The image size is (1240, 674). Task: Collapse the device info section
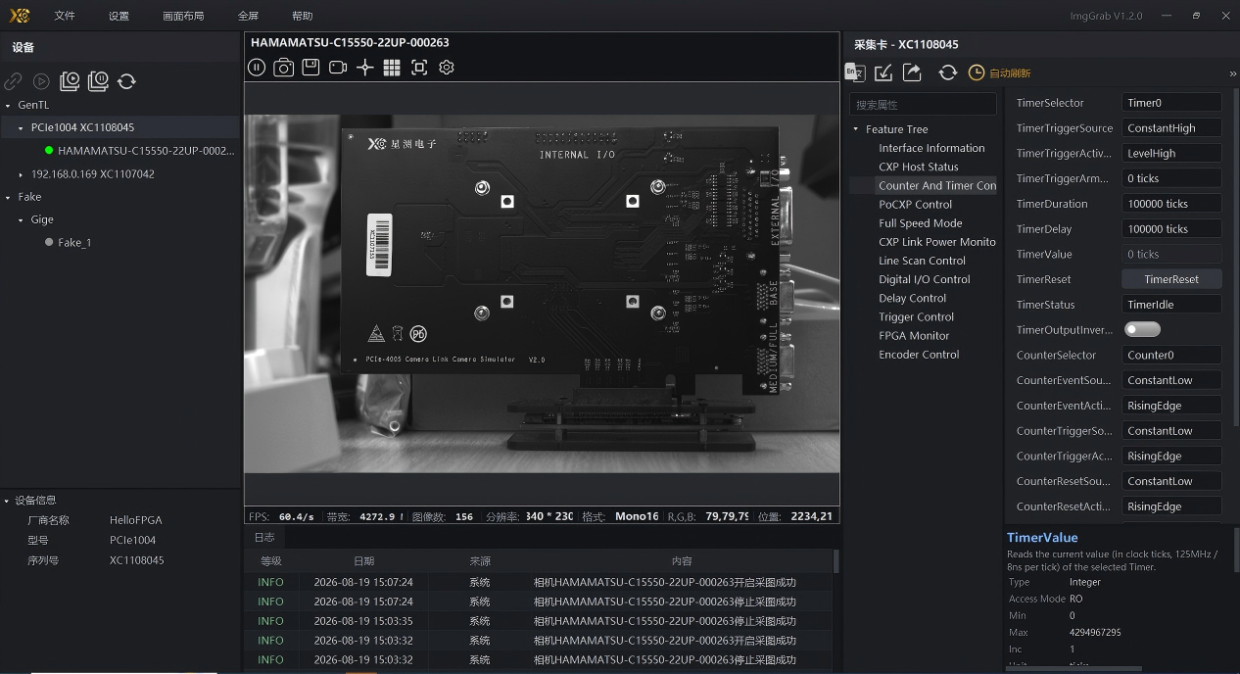point(7,501)
